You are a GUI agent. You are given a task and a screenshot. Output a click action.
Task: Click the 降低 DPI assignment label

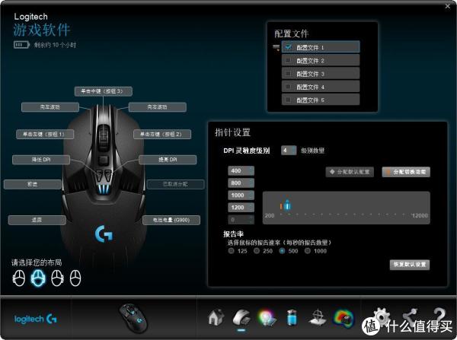coord(41,160)
